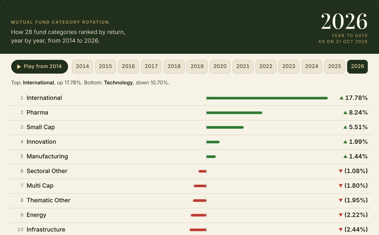
Task: Click the (2.44%) return value
Action: click(x=356, y=229)
